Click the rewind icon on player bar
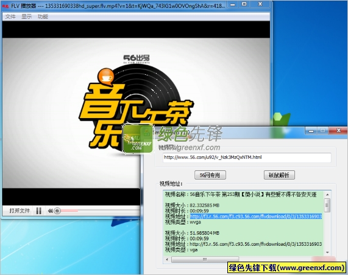This screenshot has height=275, width=348. click(50, 211)
